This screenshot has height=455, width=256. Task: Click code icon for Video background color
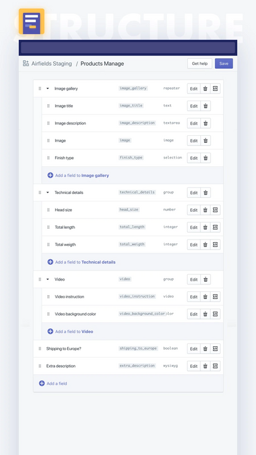tap(215, 314)
